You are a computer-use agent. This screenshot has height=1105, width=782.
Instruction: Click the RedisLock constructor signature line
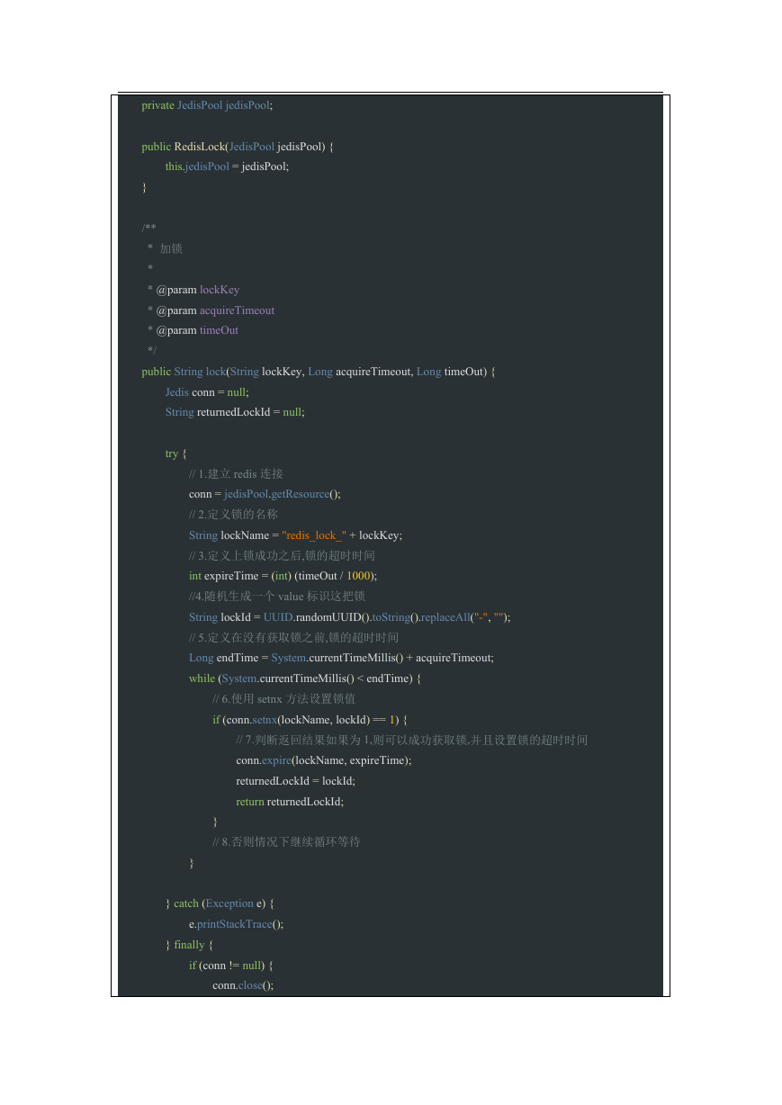coord(238,147)
